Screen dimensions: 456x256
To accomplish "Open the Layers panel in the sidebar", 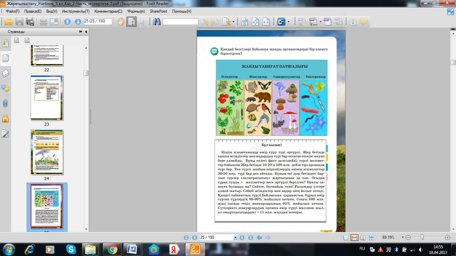I will point(5,74).
